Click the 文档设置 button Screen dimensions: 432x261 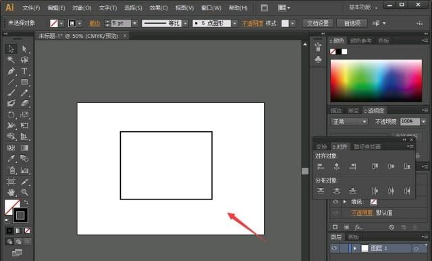tap(318, 23)
